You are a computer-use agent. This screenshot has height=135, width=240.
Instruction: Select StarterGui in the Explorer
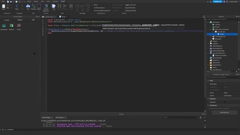click(216, 60)
